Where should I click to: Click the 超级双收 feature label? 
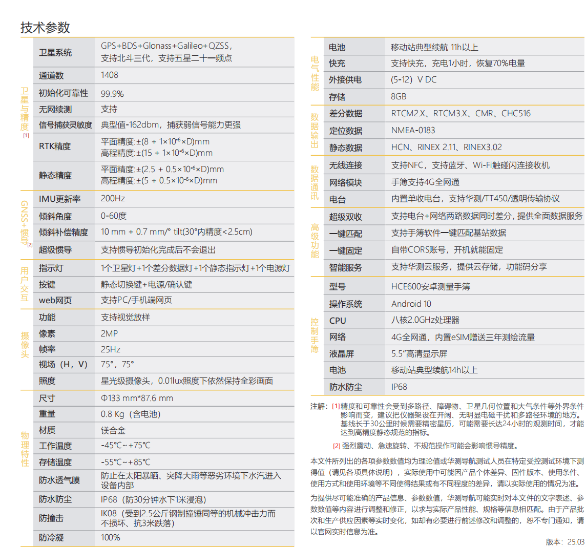tap(345, 217)
